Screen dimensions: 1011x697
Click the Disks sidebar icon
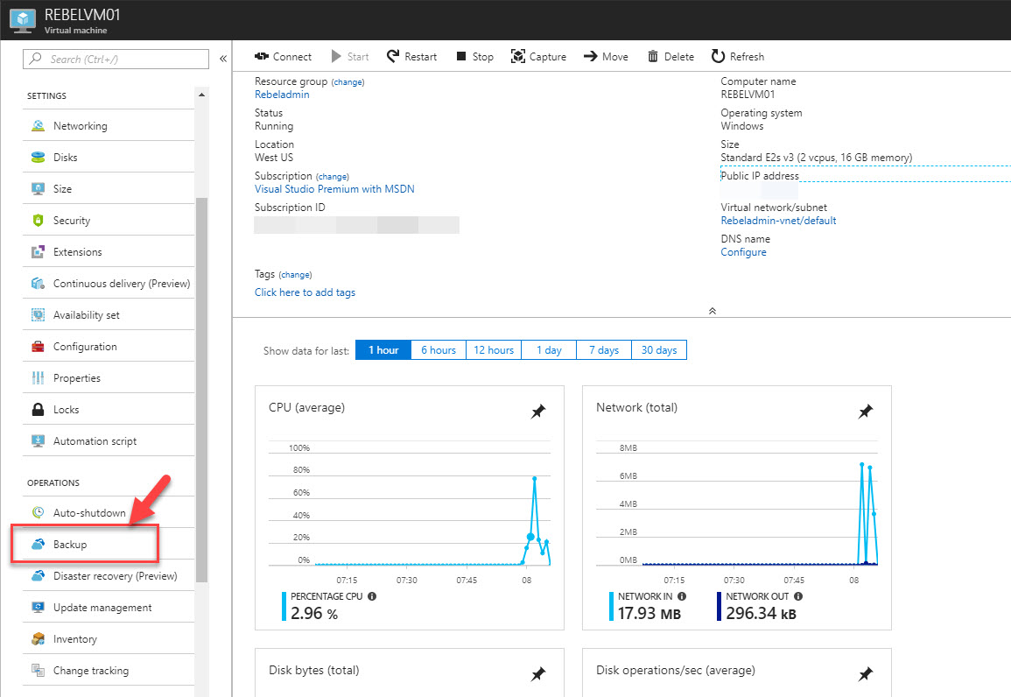click(38, 158)
